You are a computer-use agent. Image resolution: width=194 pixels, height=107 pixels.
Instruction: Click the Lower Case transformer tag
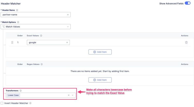click(13, 95)
